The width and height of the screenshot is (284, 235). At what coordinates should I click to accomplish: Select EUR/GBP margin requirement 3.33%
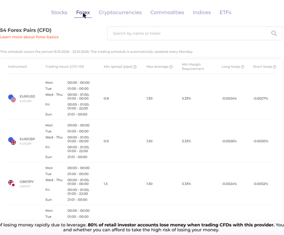coord(186,141)
